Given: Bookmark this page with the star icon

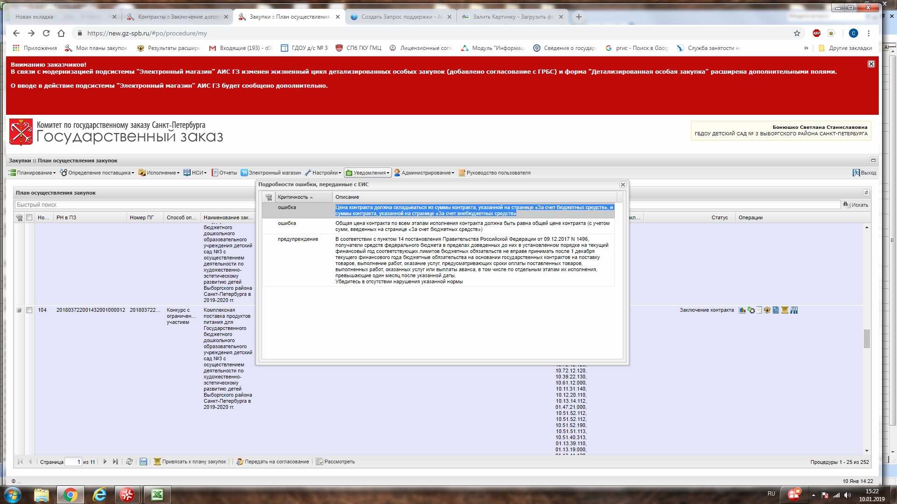Looking at the screenshot, I should [x=797, y=33].
